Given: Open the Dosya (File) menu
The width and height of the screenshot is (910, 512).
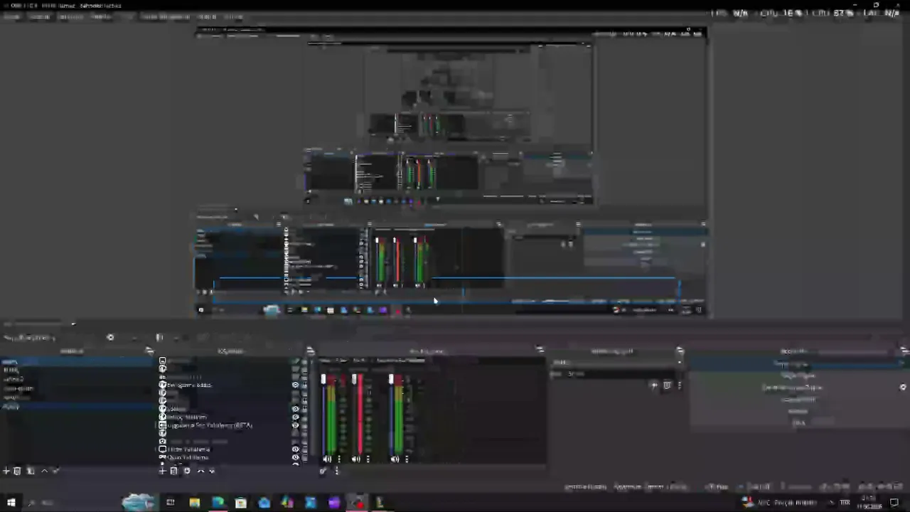Looking at the screenshot, I should coord(11,17).
